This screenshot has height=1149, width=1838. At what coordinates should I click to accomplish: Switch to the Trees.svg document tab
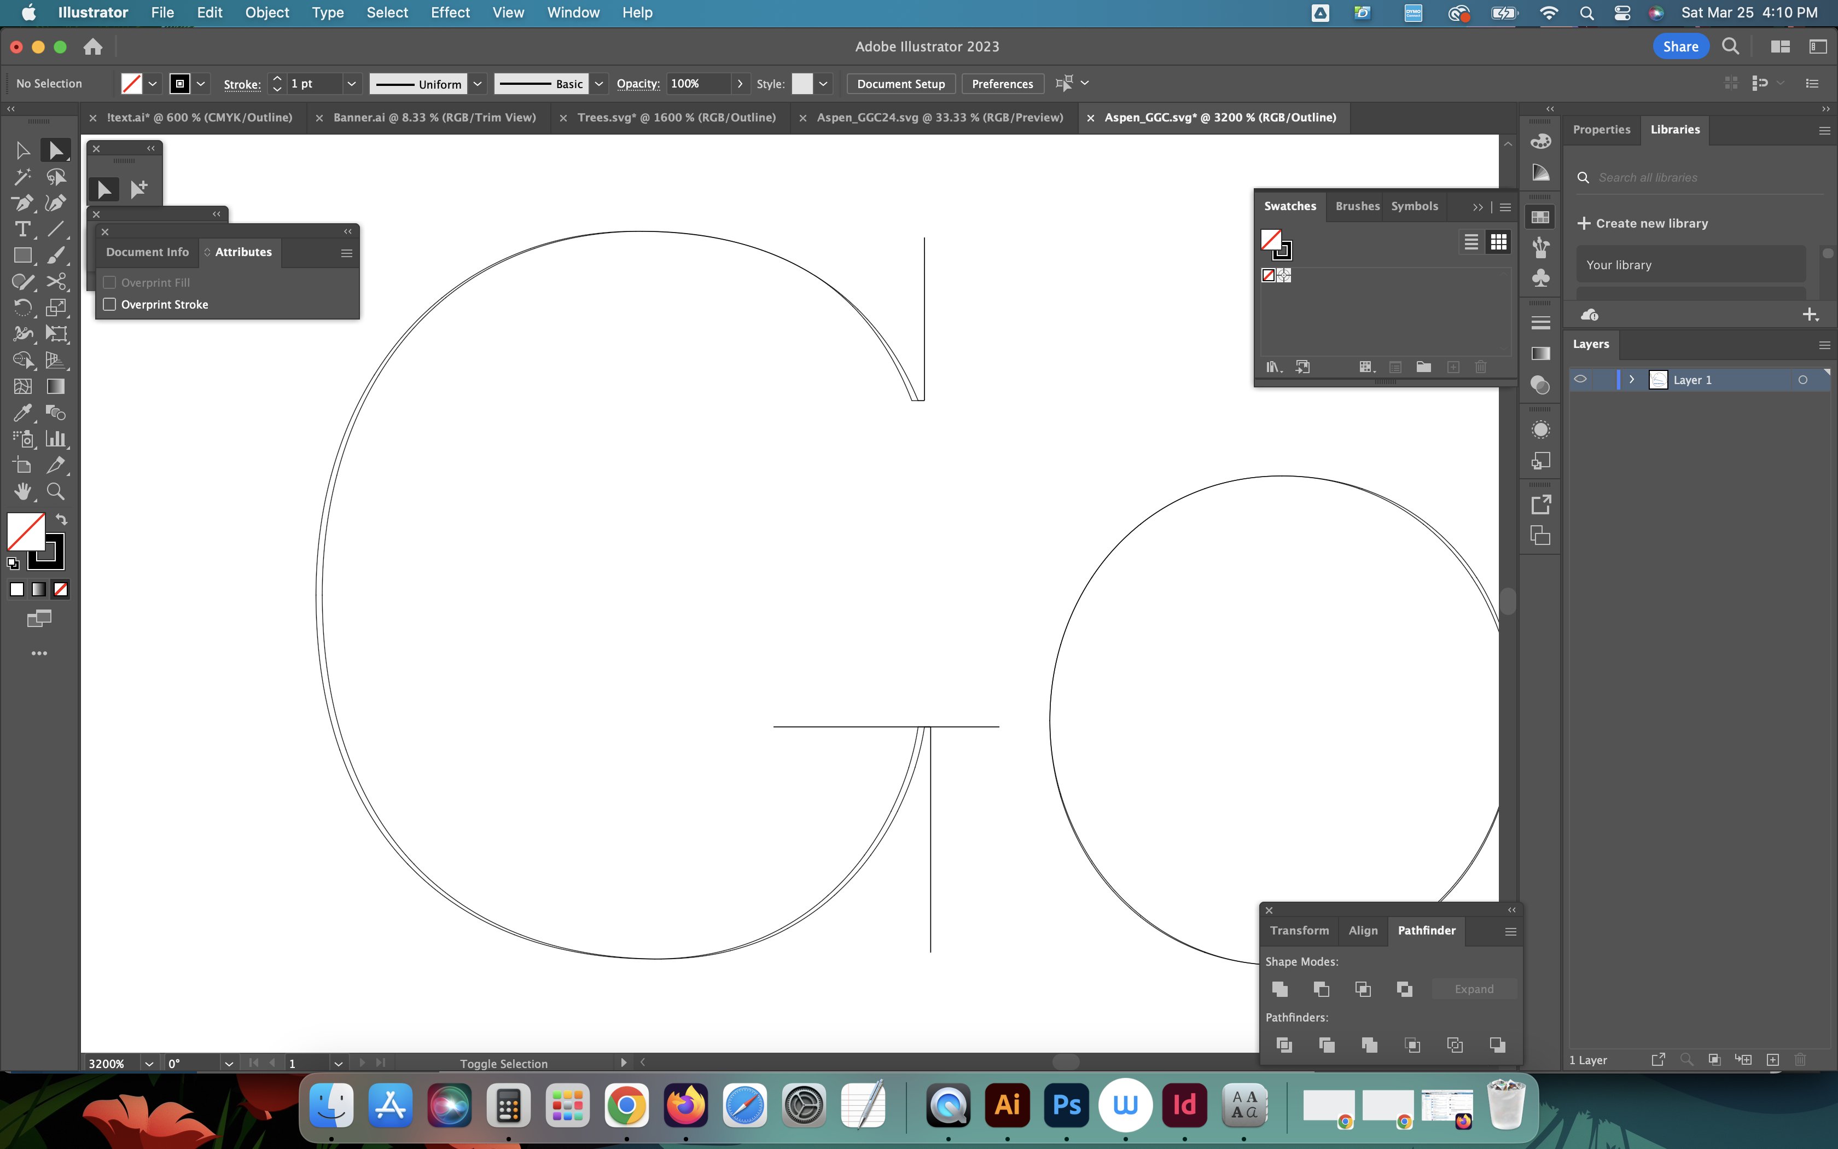tap(676, 117)
